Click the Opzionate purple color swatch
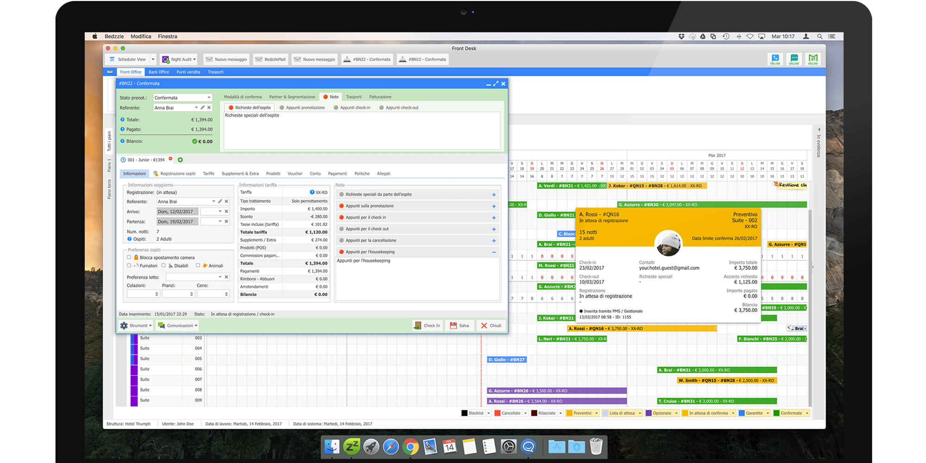The height and width of the screenshot is (463, 926). pos(649,413)
